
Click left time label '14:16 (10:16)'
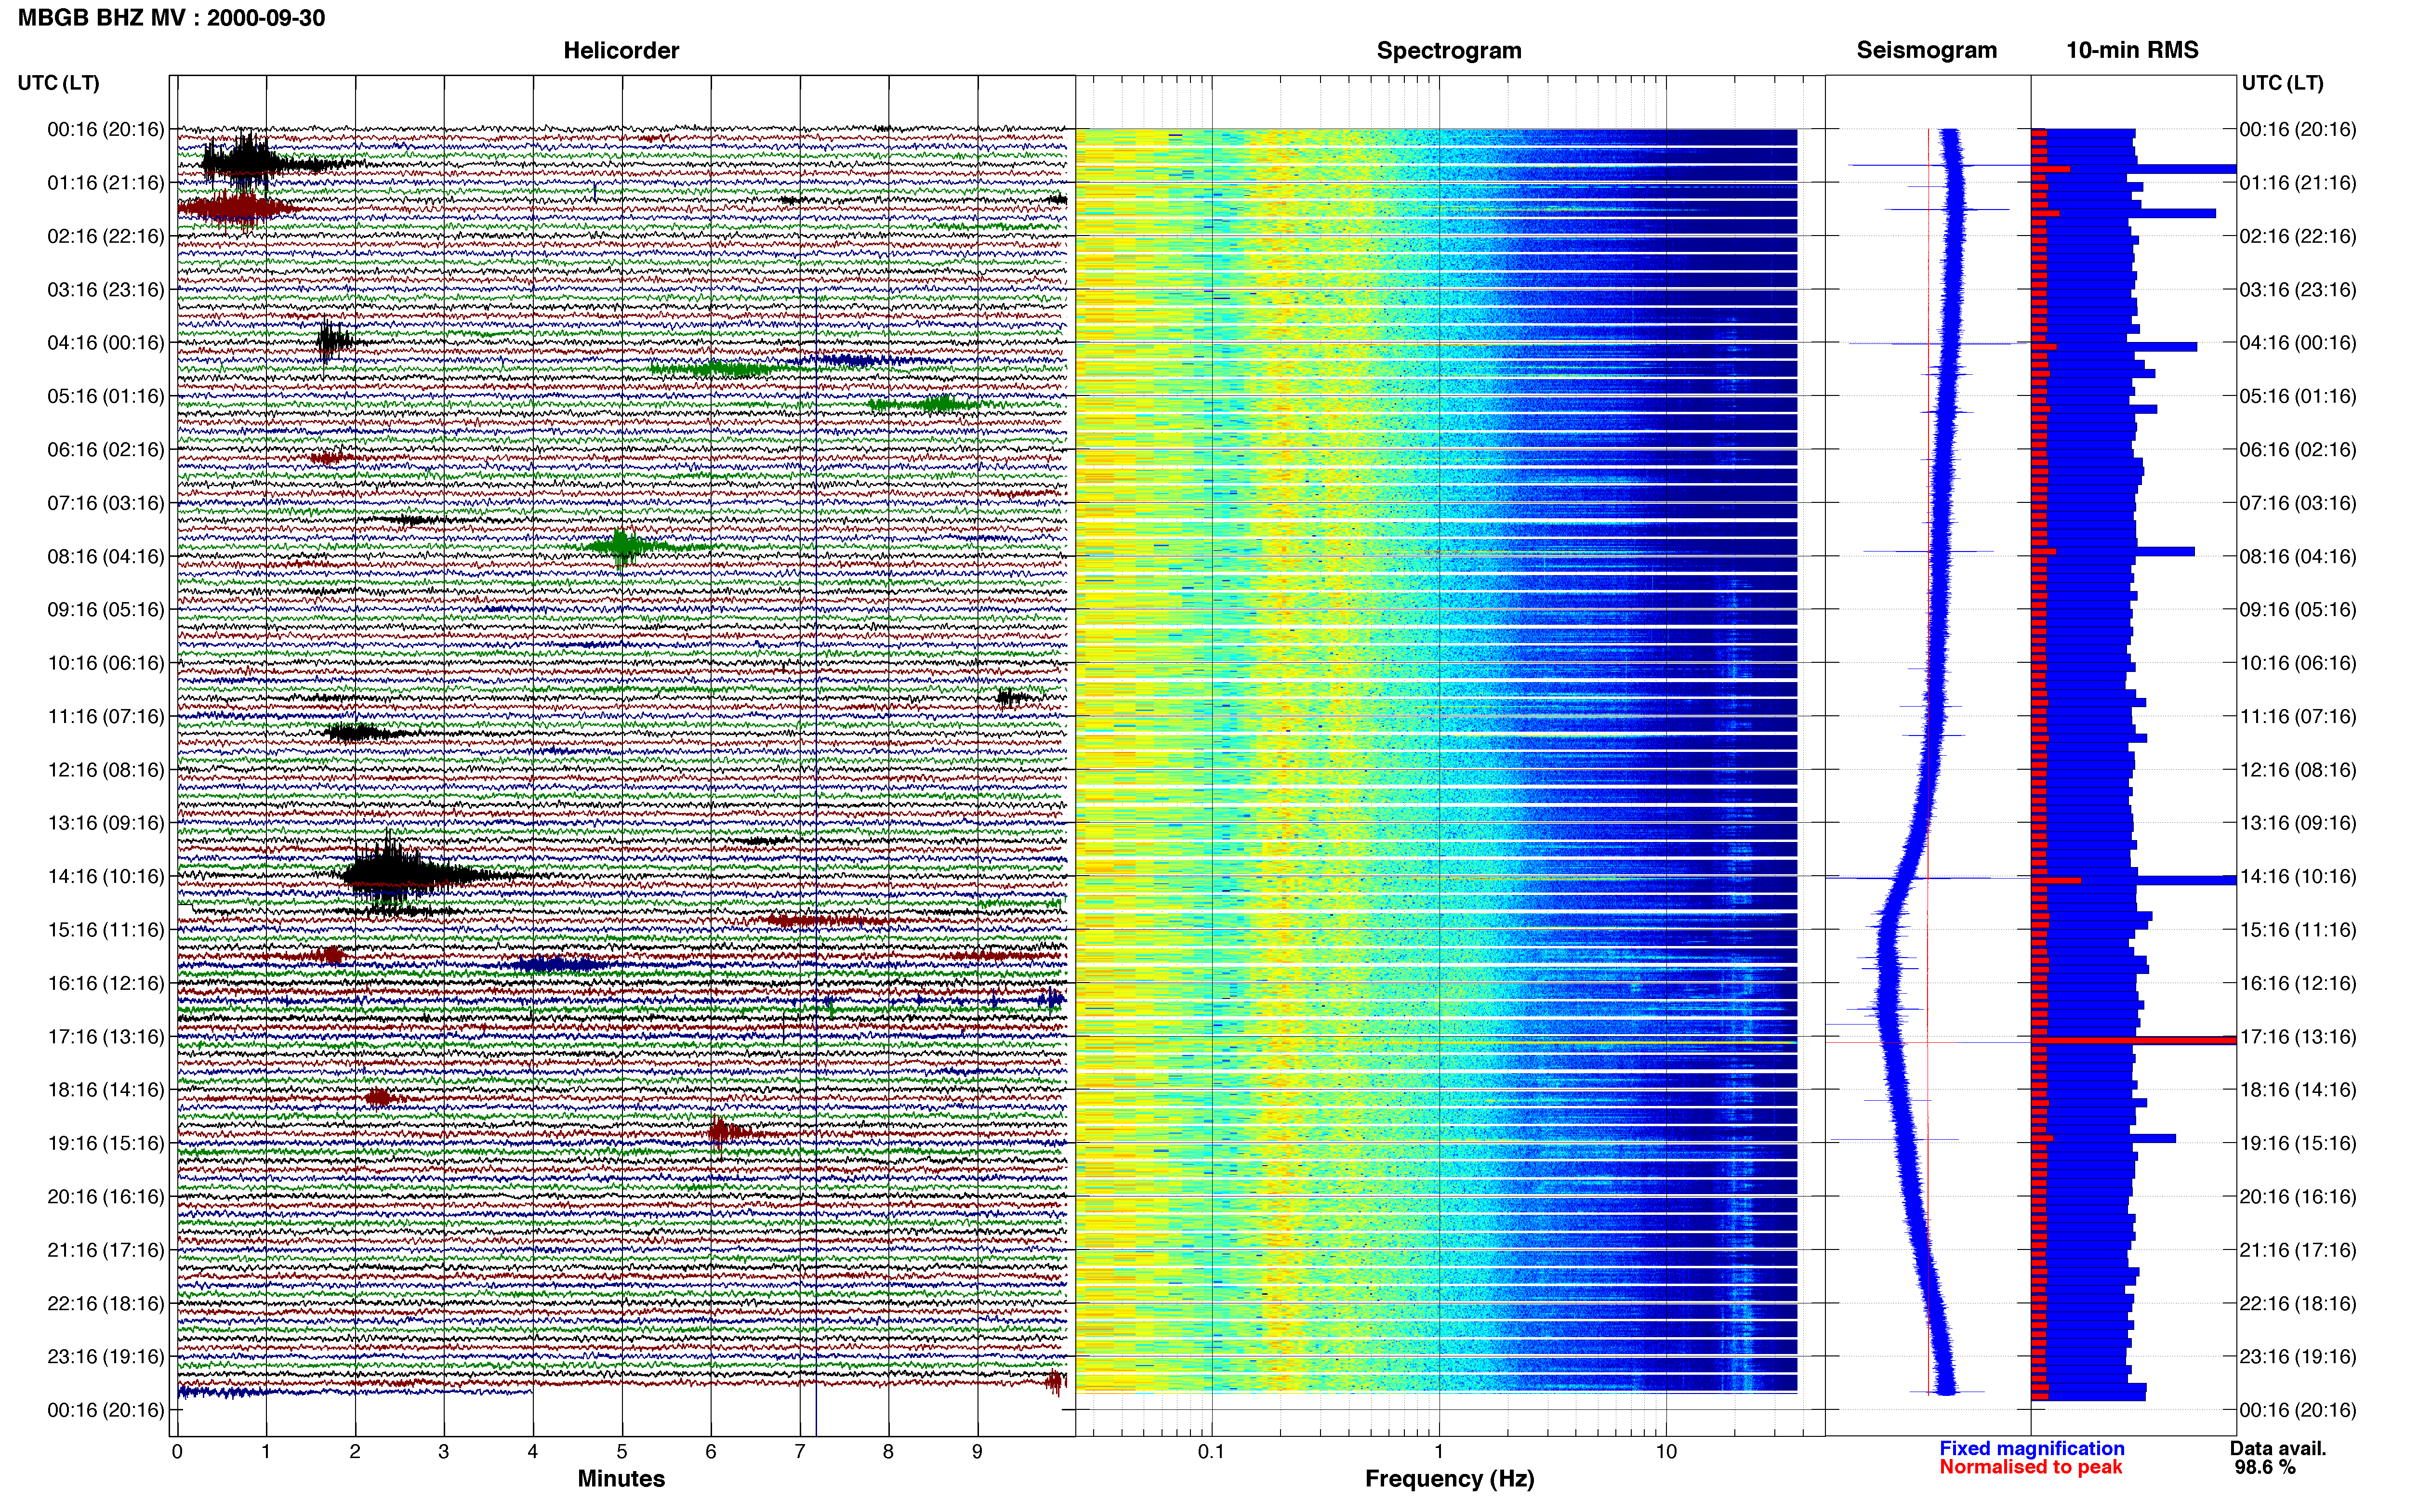click(106, 877)
